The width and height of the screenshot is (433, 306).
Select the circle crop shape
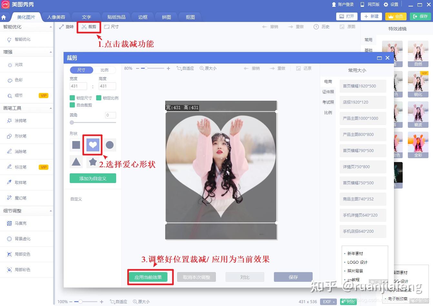point(110,145)
